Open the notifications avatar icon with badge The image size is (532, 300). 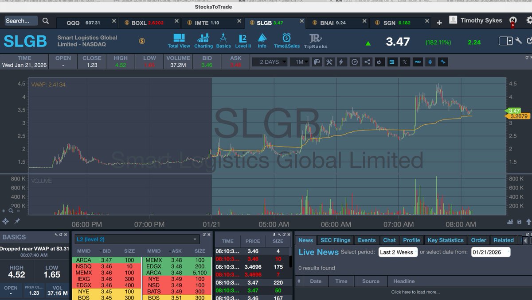pos(513,20)
